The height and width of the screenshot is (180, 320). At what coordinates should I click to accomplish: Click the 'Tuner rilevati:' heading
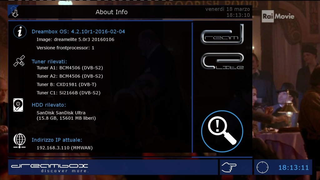49,62
